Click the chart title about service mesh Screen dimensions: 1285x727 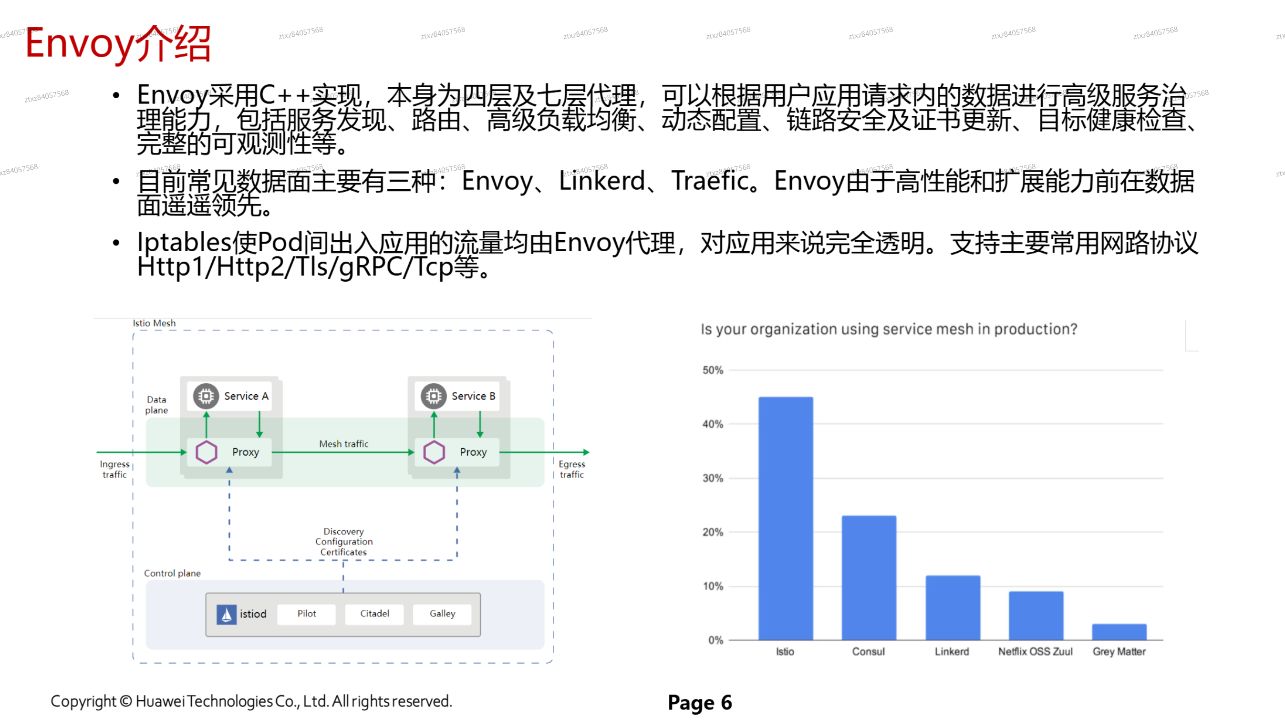tap(888, 329)
